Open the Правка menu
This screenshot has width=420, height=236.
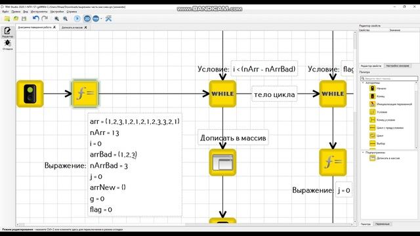pyautogui.click(x=16, y=12)
